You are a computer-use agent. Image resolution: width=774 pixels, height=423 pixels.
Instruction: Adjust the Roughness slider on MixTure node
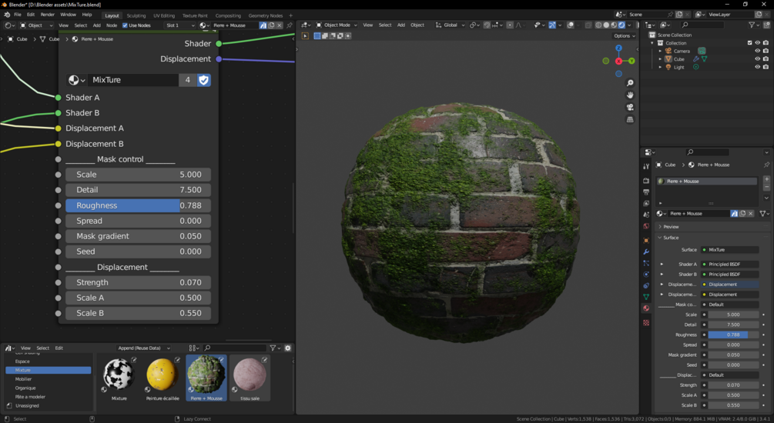pos(138,205)
